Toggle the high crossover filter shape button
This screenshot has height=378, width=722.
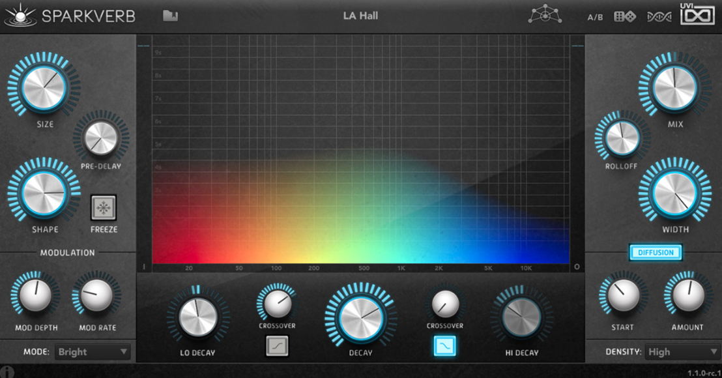click(x=445, y=346)
